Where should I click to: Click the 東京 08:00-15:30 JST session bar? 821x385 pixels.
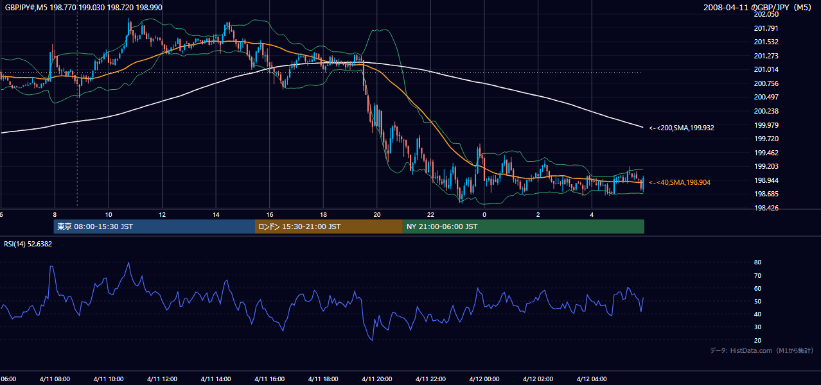tap(154, 227)
